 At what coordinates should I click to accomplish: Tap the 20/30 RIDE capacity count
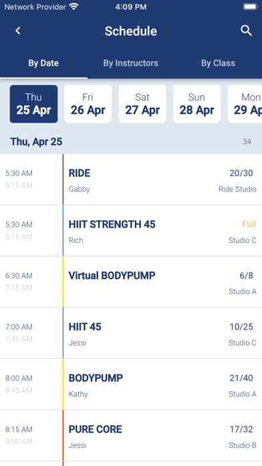tap(241, 173)
